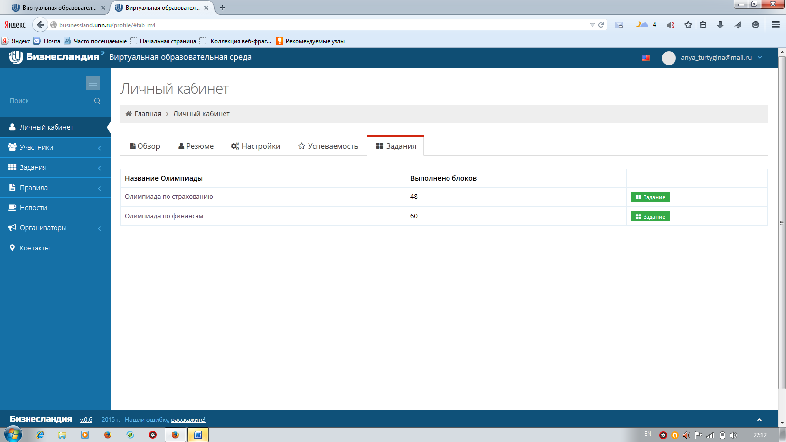This screenshot has width=786, height=442.
Task: Go back with the browser back arrow
Action: click(40, 25)
